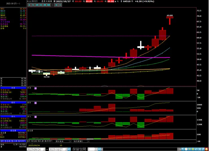Click the SMA240 legend entry
Viewport: 209px width, 151px height.
[x=13, y=20]
